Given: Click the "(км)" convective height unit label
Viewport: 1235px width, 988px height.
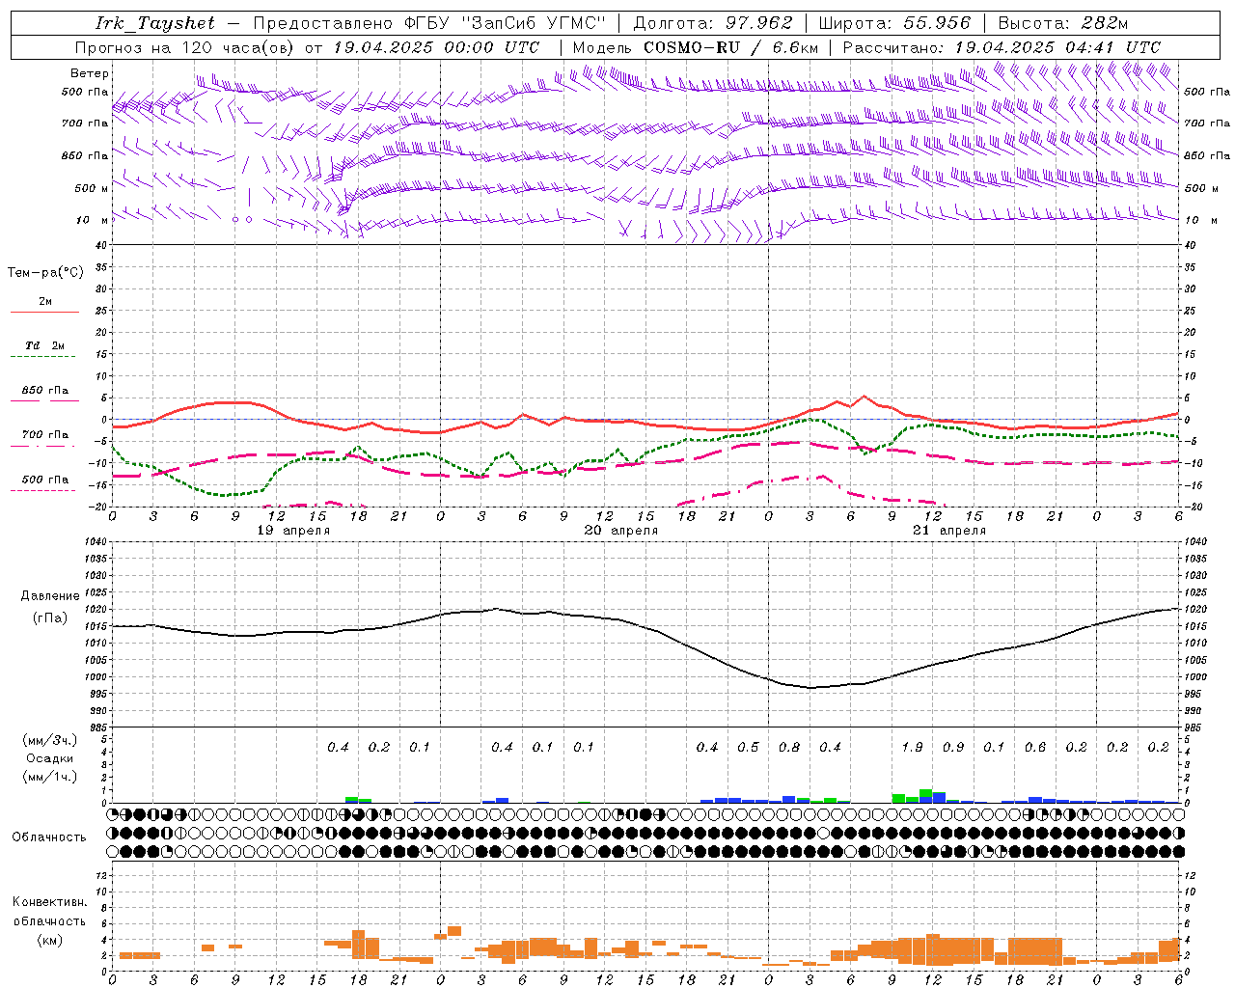Looking at the screenshot, I should click(50, 940).
